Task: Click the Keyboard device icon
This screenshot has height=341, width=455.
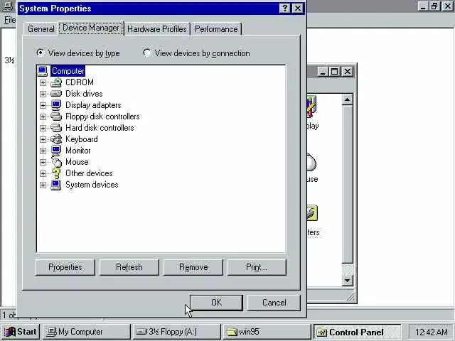Action: (56, 139)
